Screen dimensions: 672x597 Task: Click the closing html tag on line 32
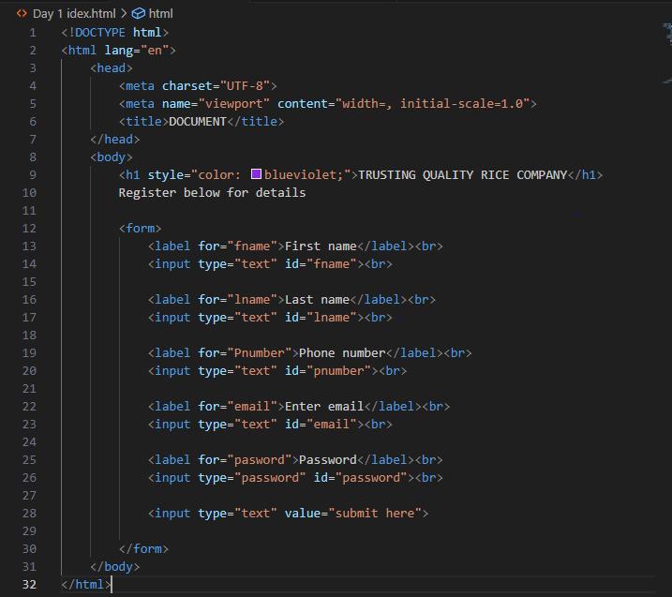[x=86, y=584]
